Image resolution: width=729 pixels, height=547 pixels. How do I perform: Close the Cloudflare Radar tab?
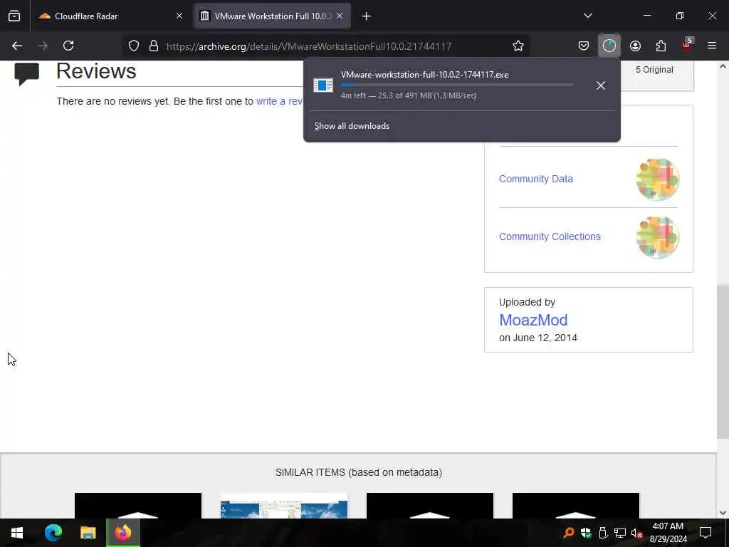[x=179, y=16]
